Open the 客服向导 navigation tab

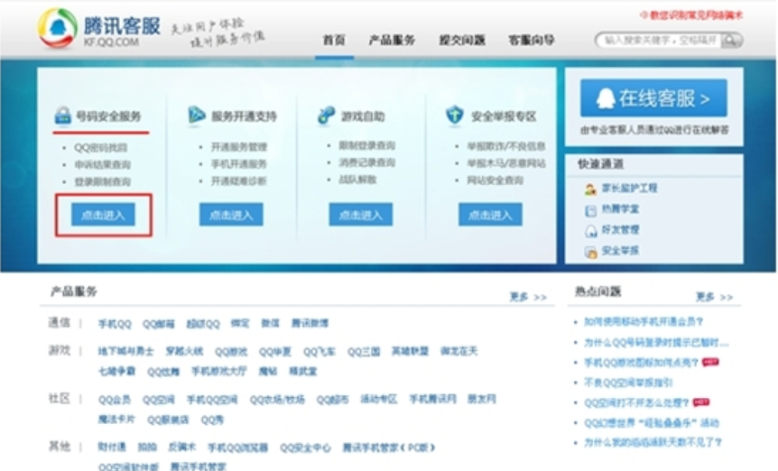(531, 41)
